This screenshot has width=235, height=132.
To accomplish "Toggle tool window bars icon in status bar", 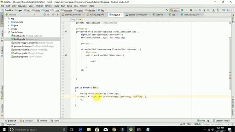I will tap(3, 124).
